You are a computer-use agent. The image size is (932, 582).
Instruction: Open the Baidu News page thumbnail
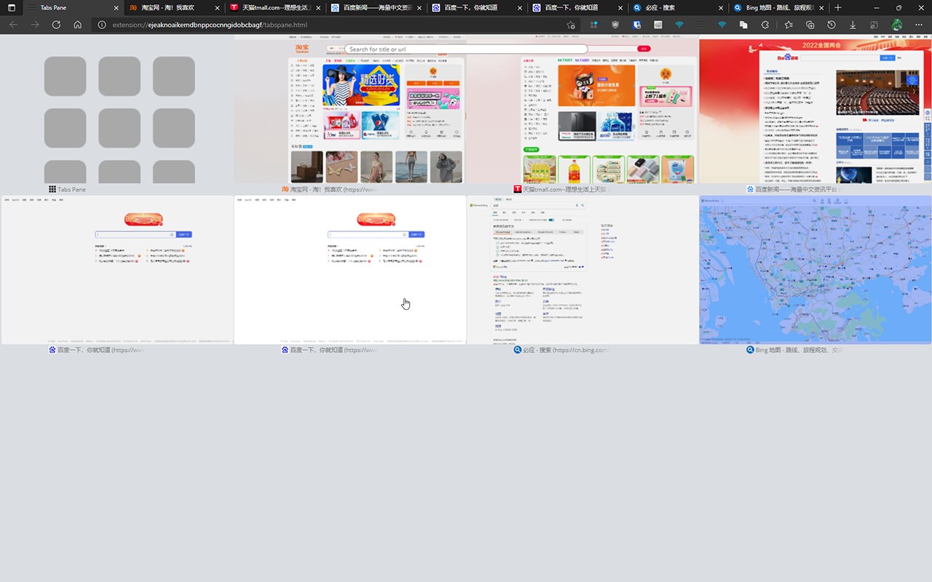point(815,109)
